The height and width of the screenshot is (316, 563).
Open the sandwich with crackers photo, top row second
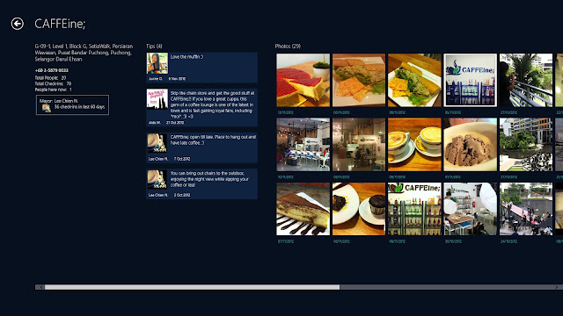point(359,80)
